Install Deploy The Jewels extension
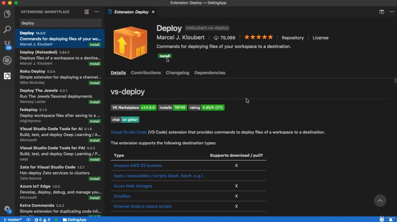This screenshot has width=397, height=222. pyautogui.click(x=95, y=102)
